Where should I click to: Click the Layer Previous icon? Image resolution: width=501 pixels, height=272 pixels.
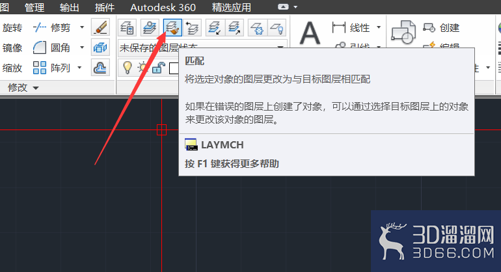[193, 28]
